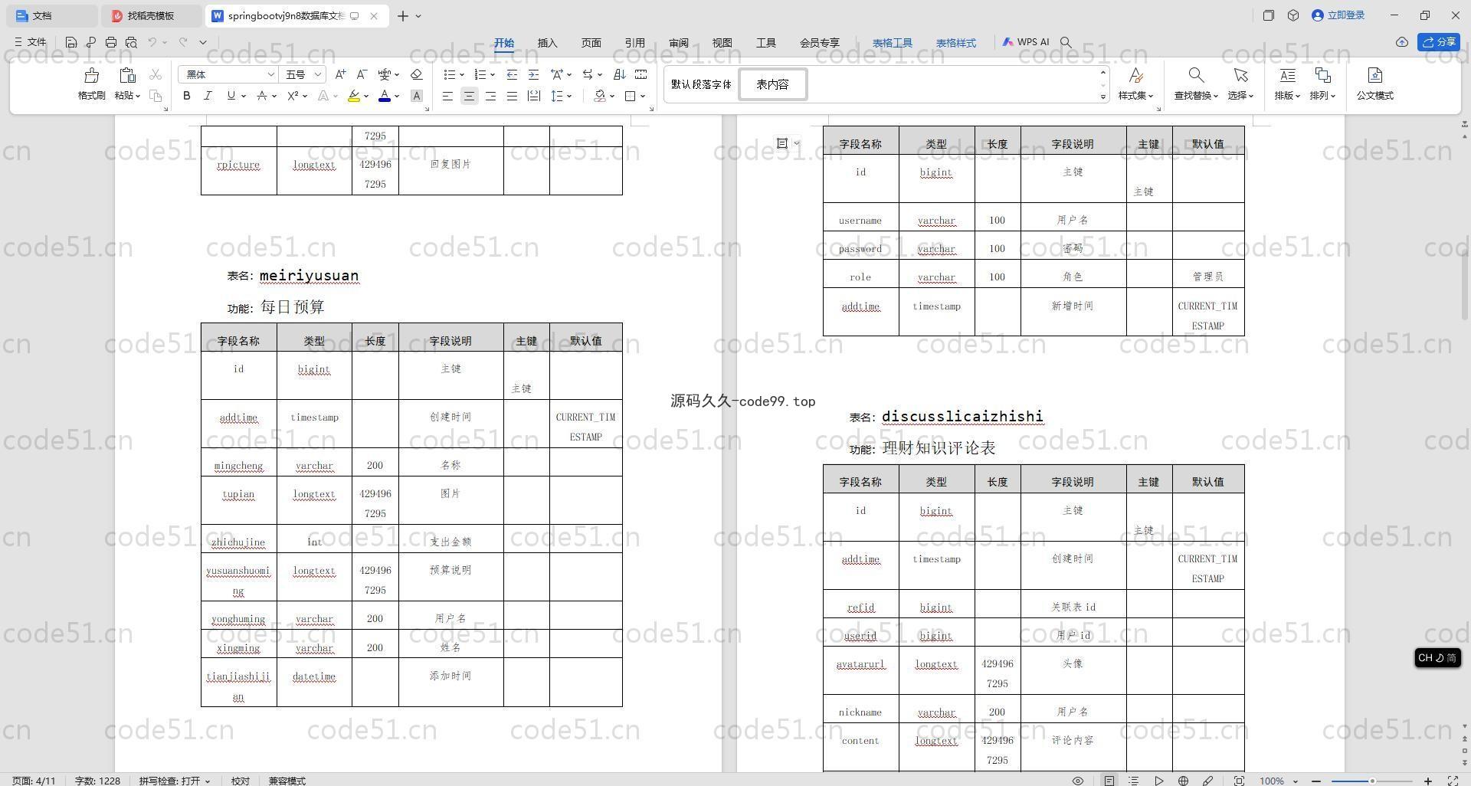Switch to Web layout globe icon
This screenshot has height=786, width=1471.
coord(1183,781)
